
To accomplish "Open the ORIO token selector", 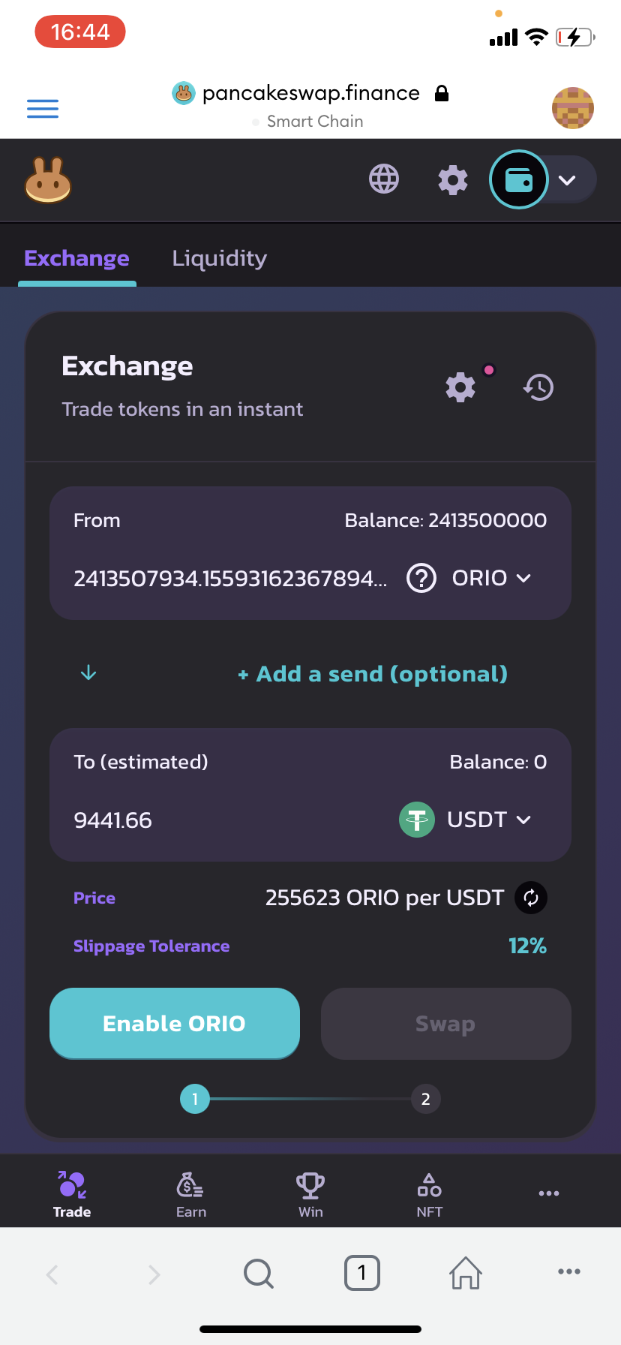I will 491,578.
